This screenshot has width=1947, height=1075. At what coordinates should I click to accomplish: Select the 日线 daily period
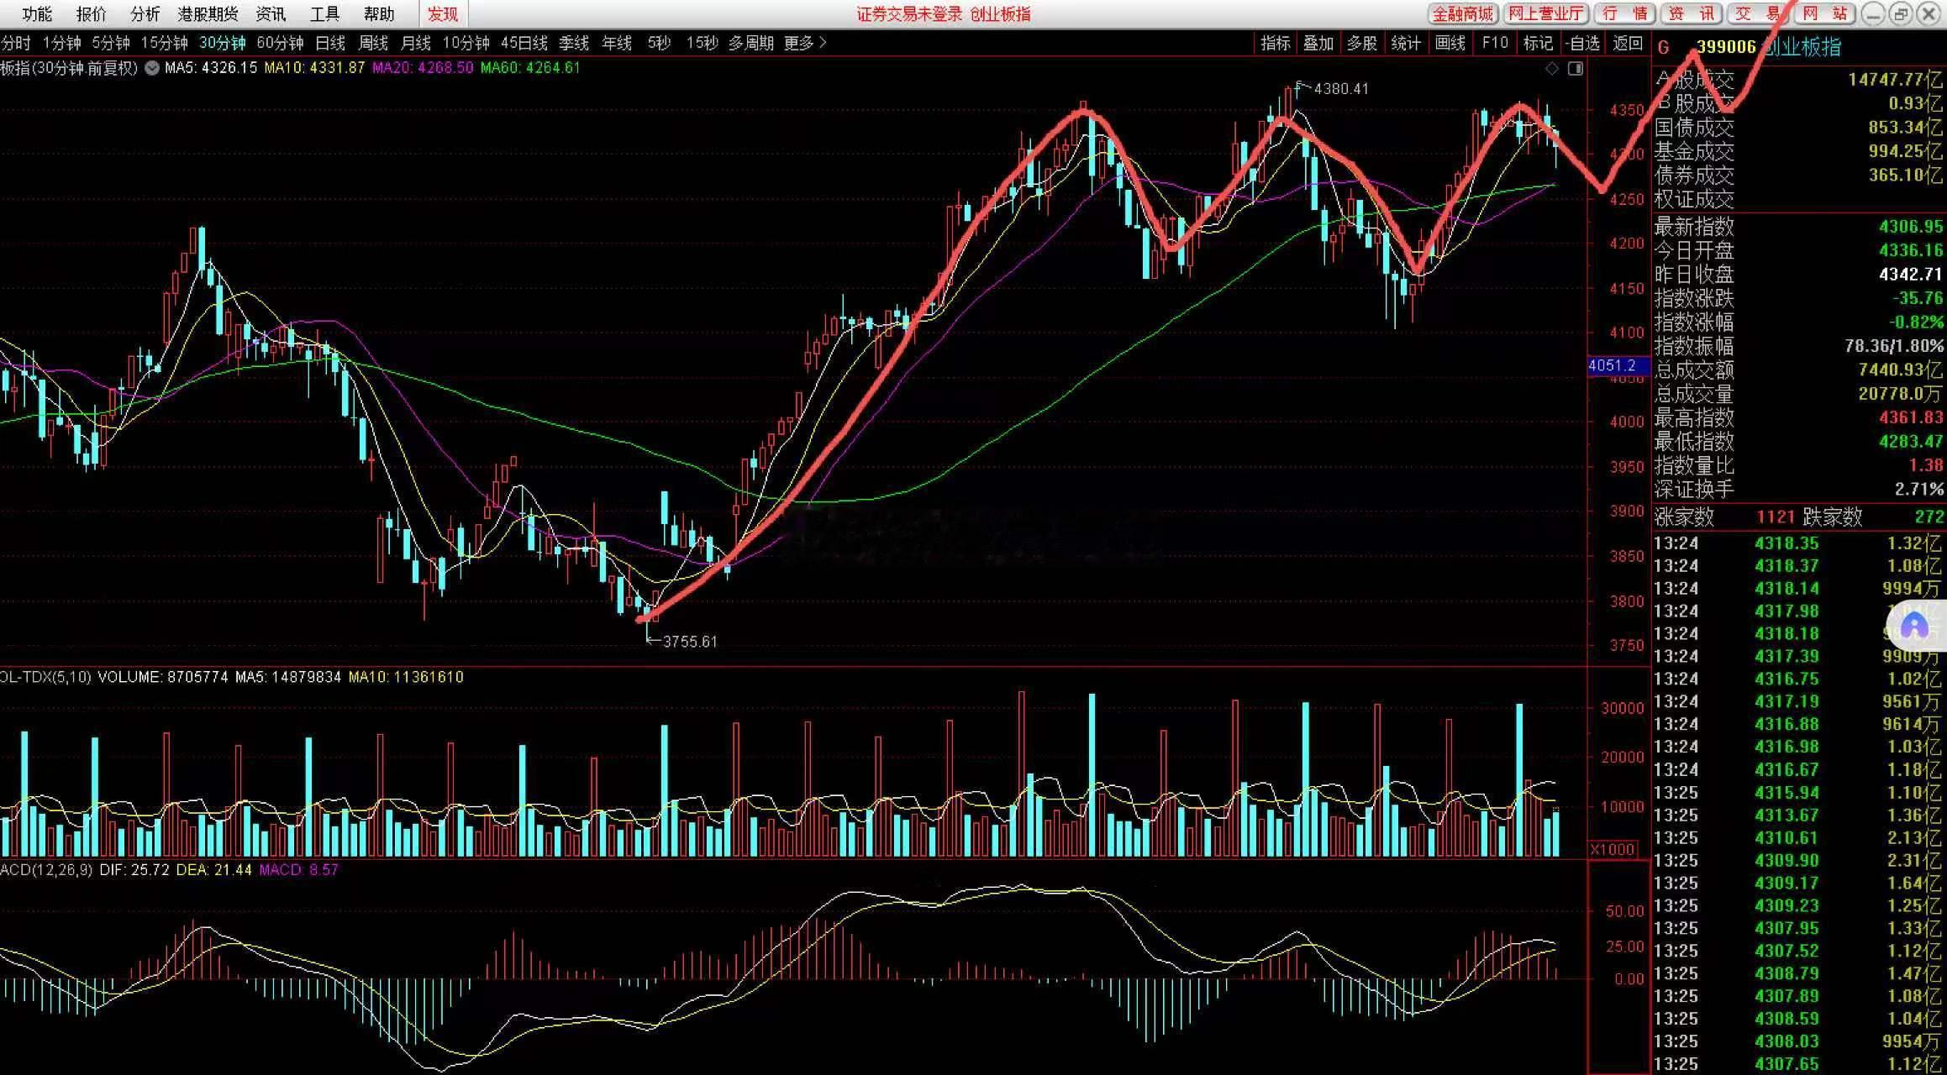tap(330, 43)
